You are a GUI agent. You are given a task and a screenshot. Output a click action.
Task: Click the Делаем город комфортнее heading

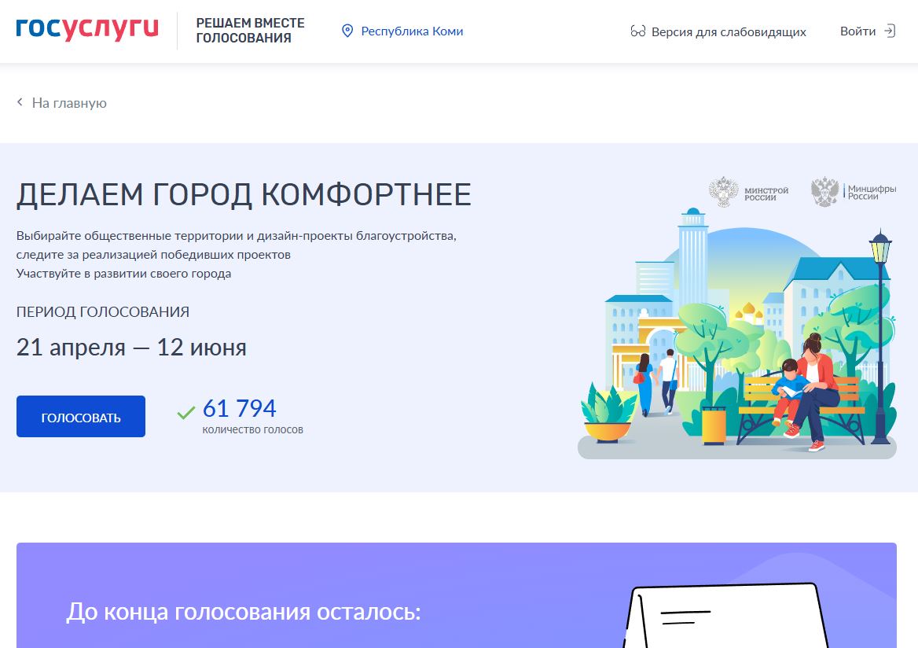click(x=244, y=195)
